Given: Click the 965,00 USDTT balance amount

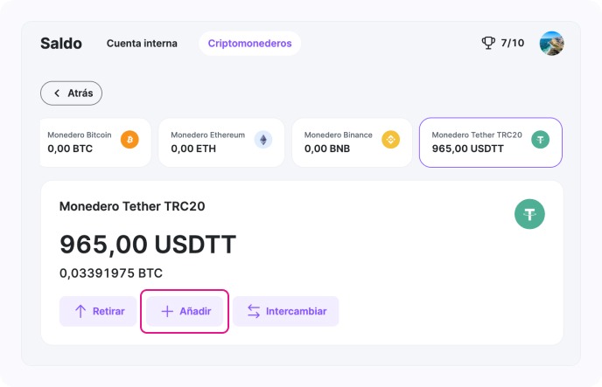Looking at the screenshot, I should pyautogui.click(x=148, y=245).
